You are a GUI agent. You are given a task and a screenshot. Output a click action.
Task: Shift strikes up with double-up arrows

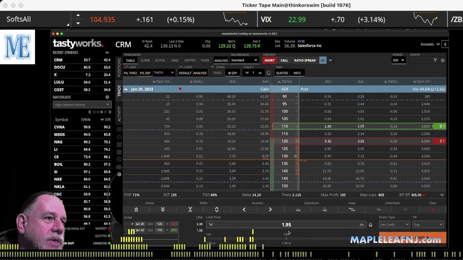coord(136,209)
